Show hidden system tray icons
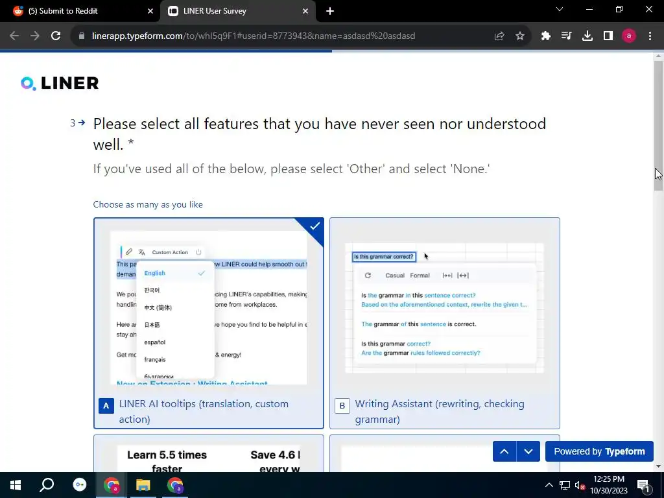664x498 pixels. pos(549,485)
